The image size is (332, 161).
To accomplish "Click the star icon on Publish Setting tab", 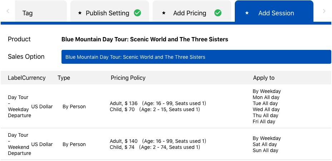I will pos(80,13).
